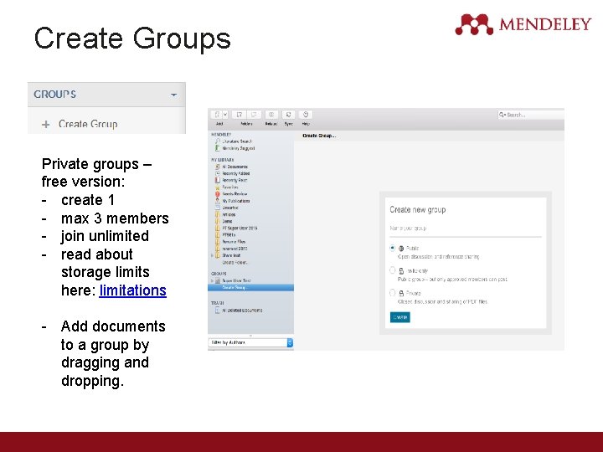
Task: Open the Filter by Authors dropdown
Action: [x=250, y=342]
